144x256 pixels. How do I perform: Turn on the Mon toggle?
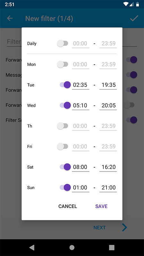tap(62, 64)
